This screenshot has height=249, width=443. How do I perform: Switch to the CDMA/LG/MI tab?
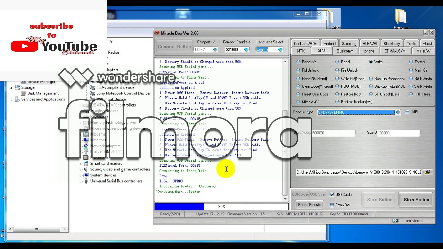pos(395,51)
